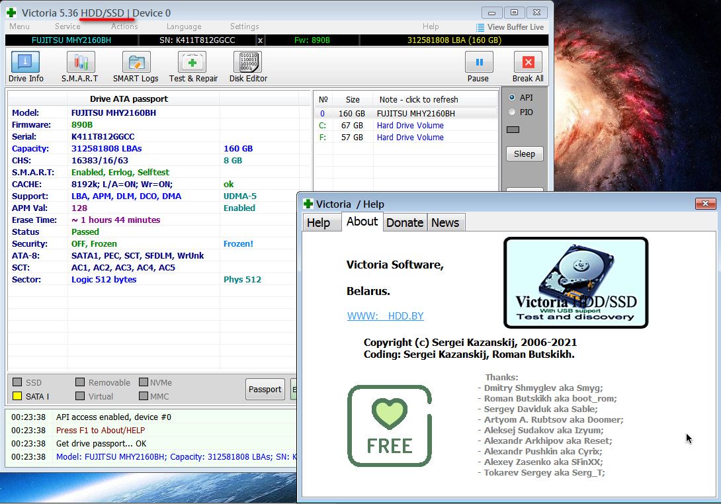The width and height of the screenshot is (721, 504).
Task: Click the Passport button
Action: point(265,390)
